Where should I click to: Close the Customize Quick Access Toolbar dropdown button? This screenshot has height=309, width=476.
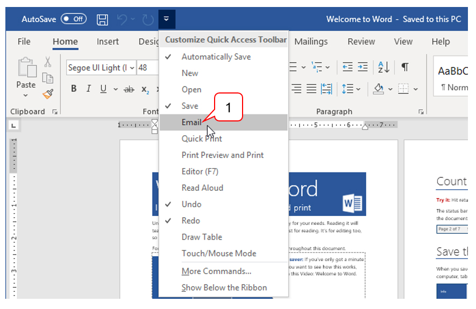[166, 19]
